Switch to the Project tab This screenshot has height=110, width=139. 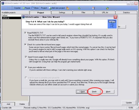(x=41, y=13)
